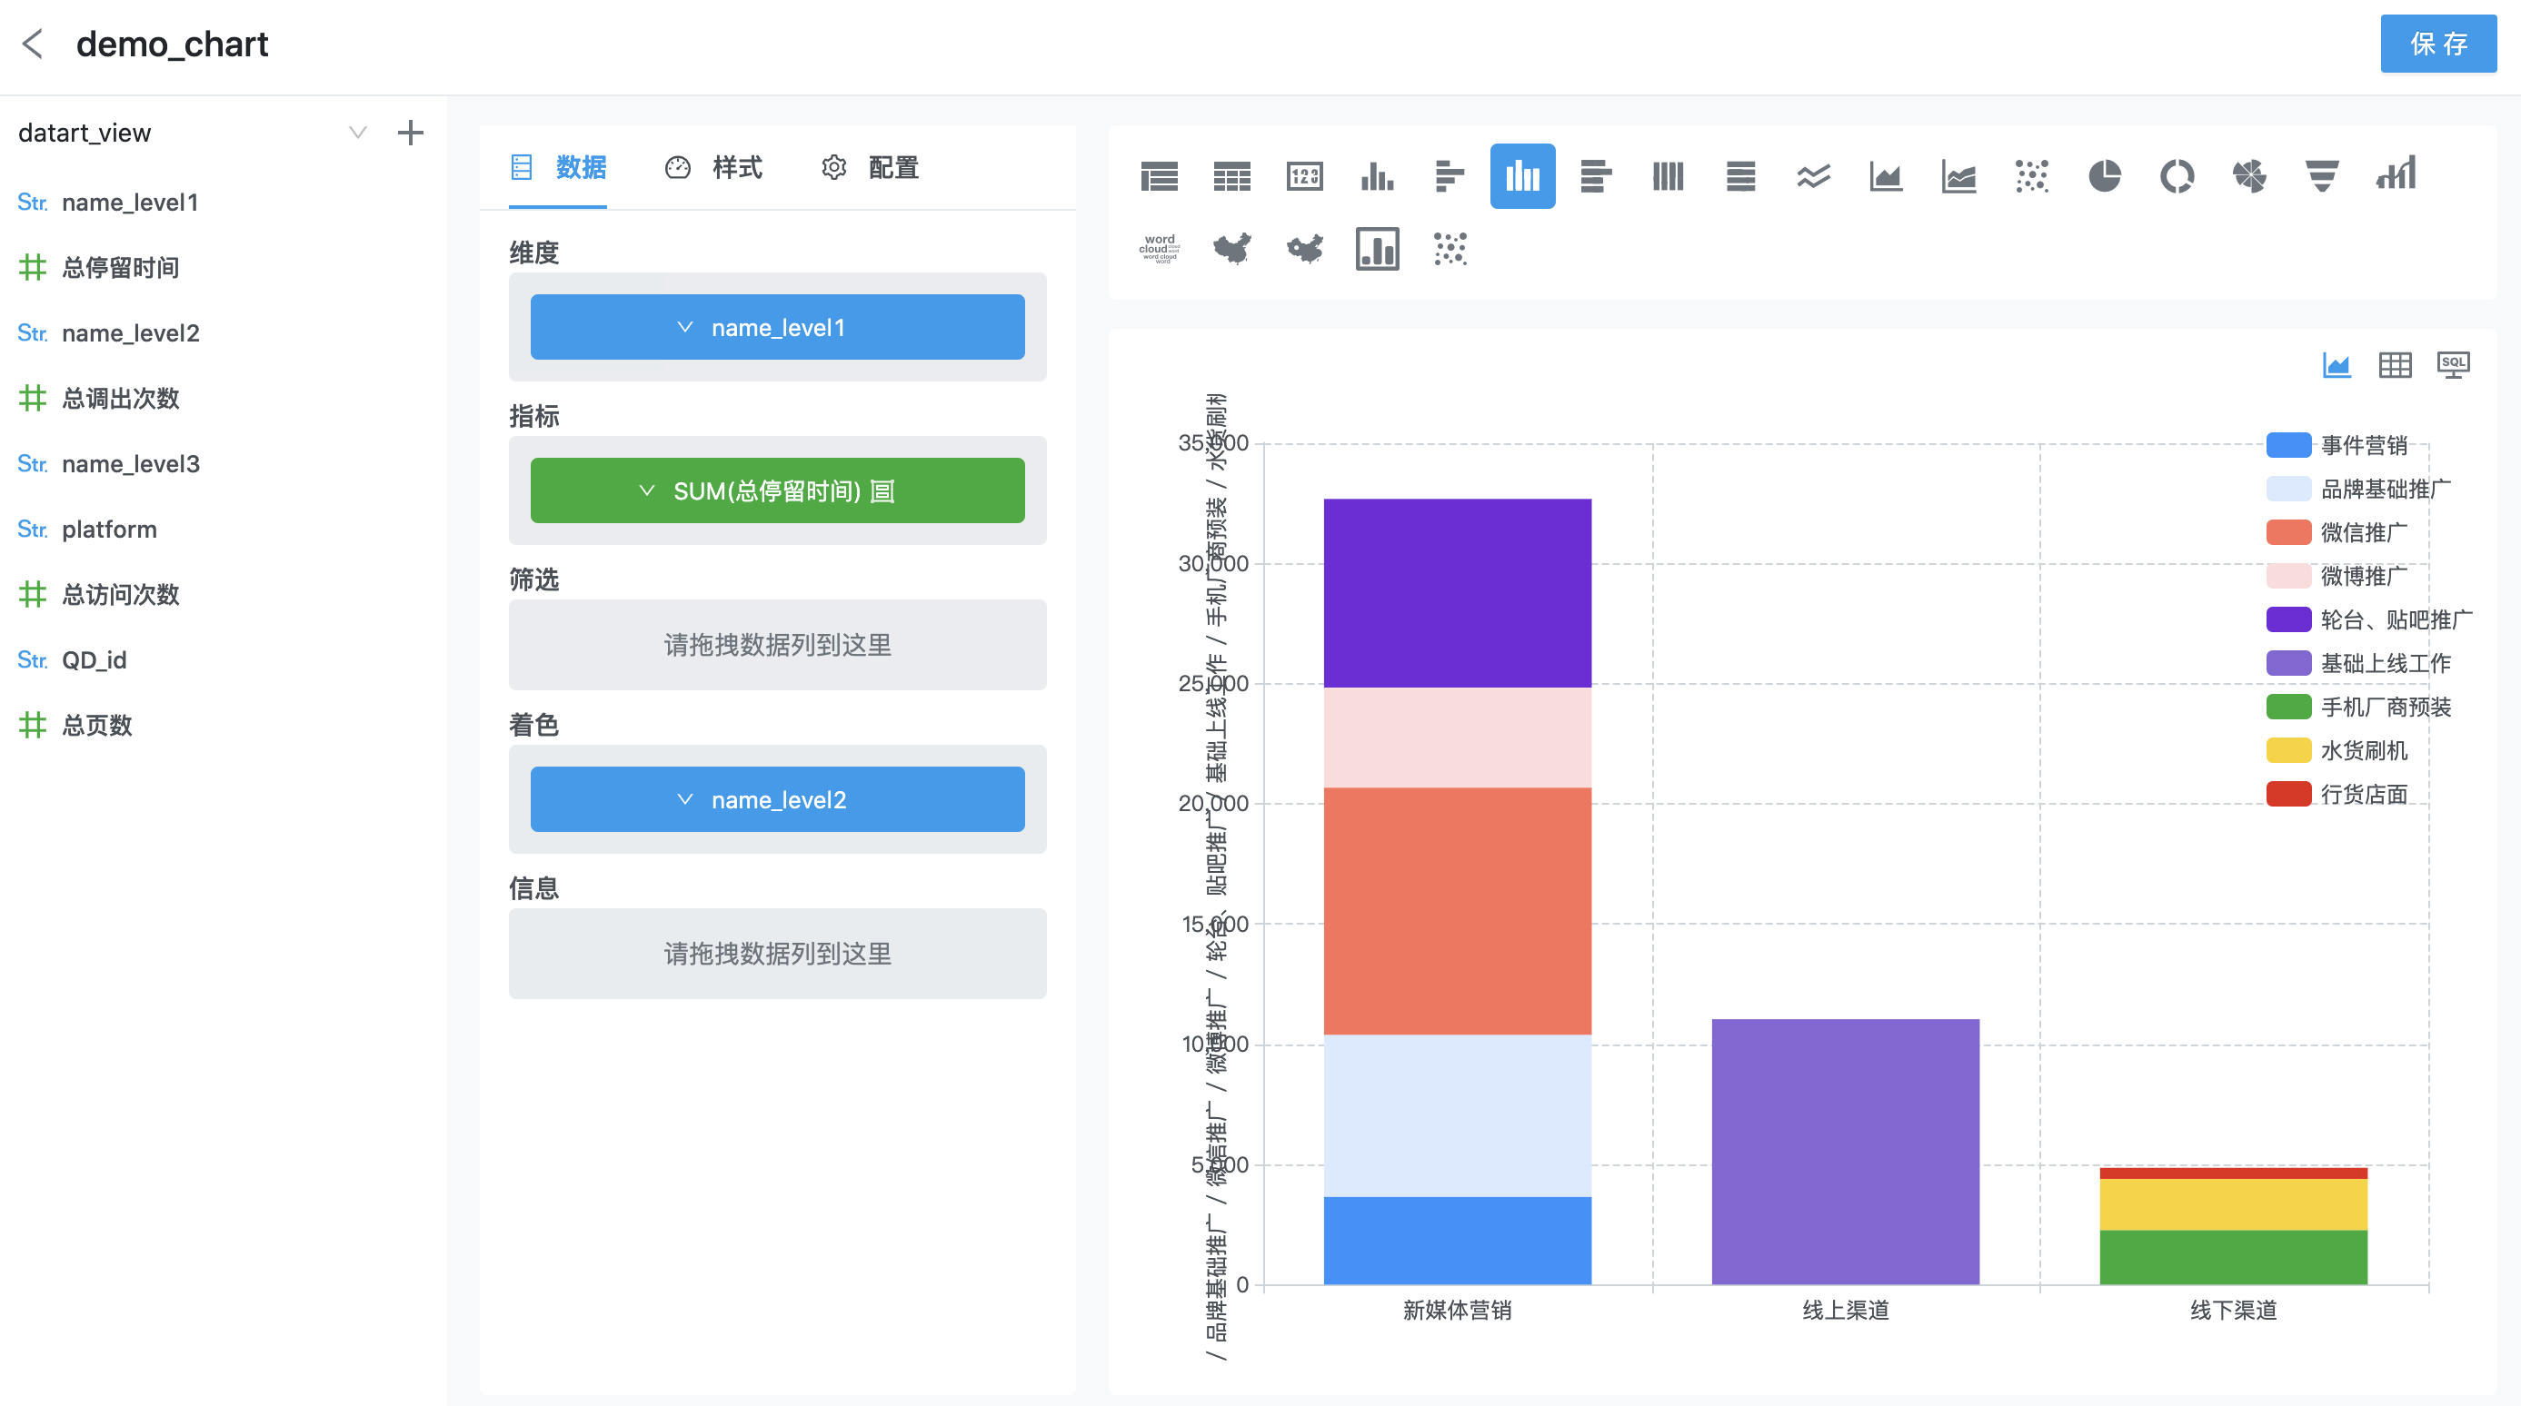Select the pie chart type icon
Viewport: 2521px width, 1406px height.
2103,176
